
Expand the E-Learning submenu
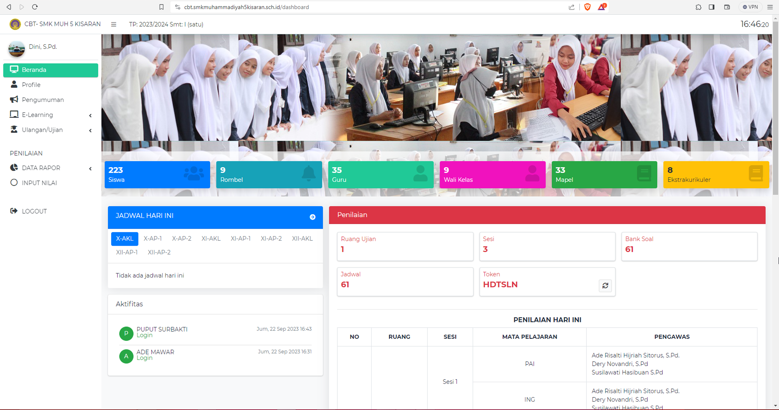tap(51, 115)
